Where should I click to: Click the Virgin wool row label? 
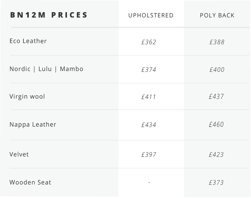point(27,97)
